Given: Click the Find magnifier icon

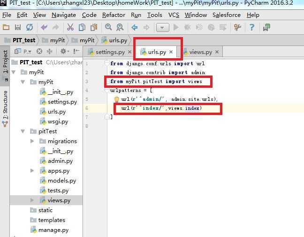Looking at the screenshot, I should (108, 27).
